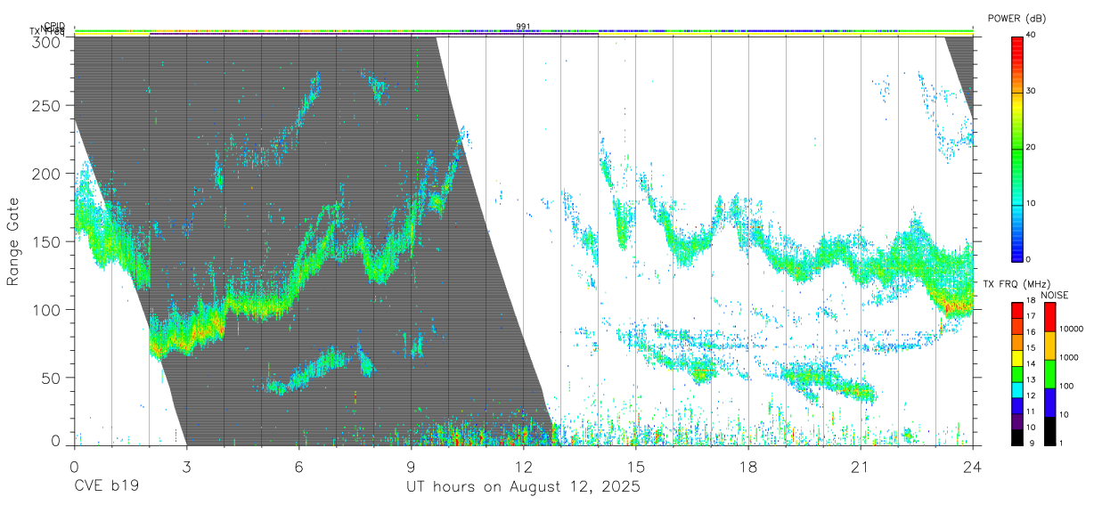
Task: Click the 6 hour tick label
Action: (x=298, y=467)
